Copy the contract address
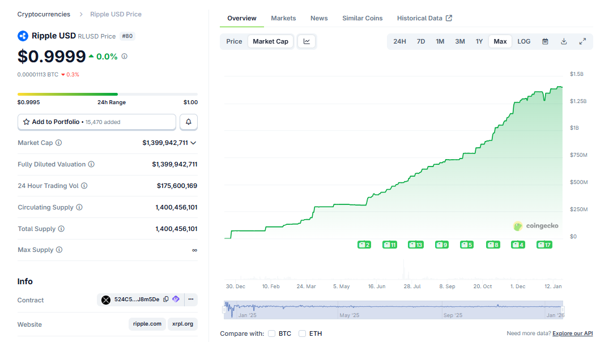Screen dimensions: 613x342 (166, 300)
